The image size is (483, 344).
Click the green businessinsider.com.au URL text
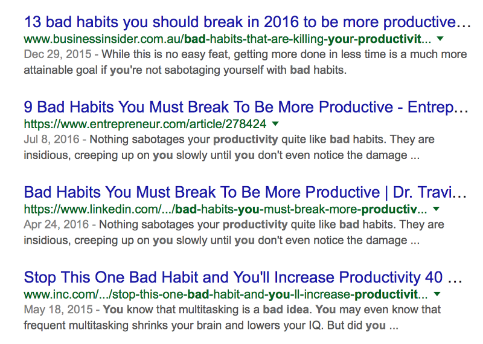point(228,39)
